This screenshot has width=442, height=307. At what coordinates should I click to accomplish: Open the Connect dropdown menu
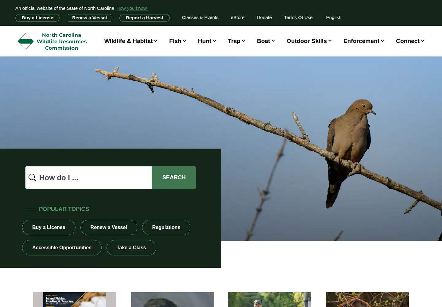click(x=410, y=41)
